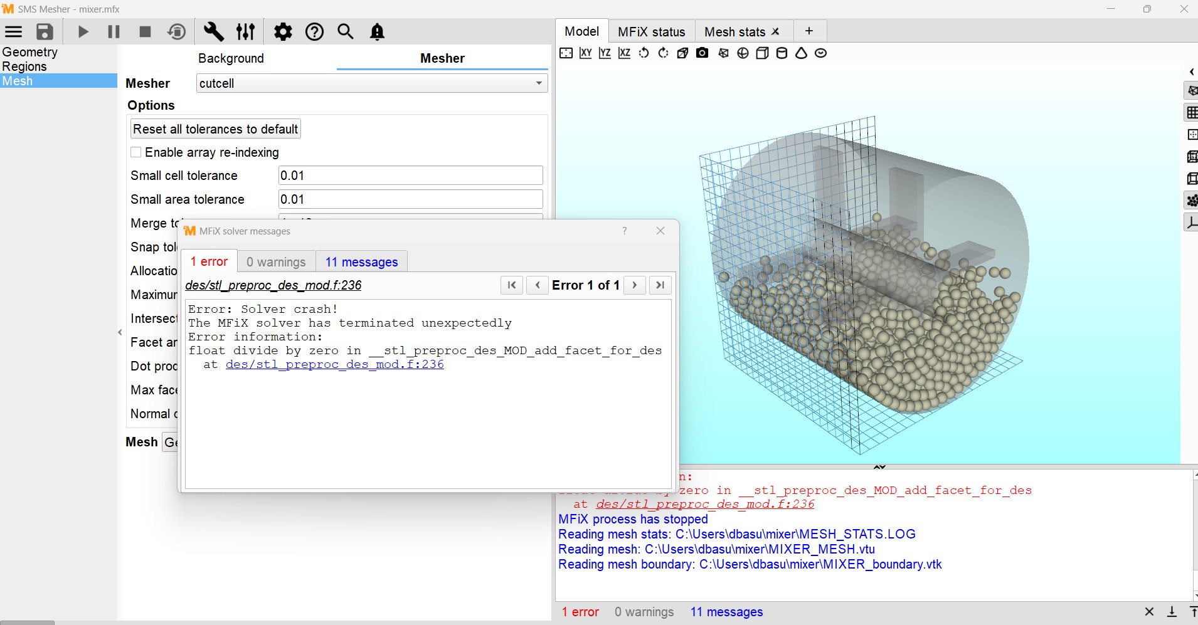Stop the solver run
Screen dimensions: 1198x625
point(145,32)
